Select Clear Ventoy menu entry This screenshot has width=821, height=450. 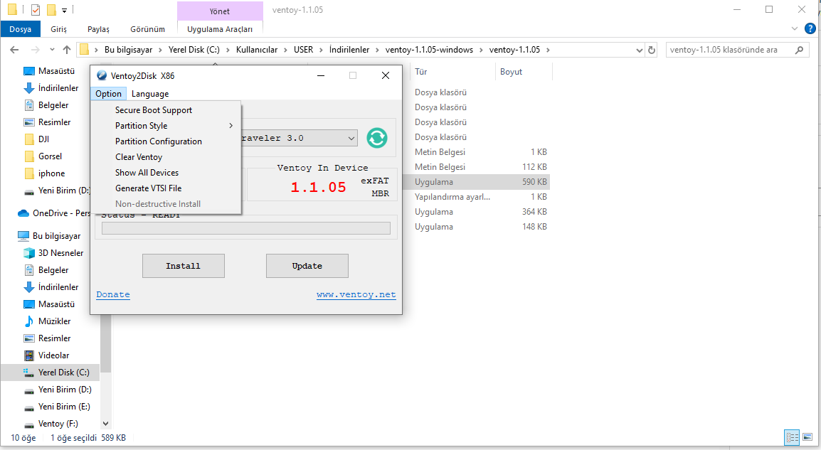click(139, 157)
